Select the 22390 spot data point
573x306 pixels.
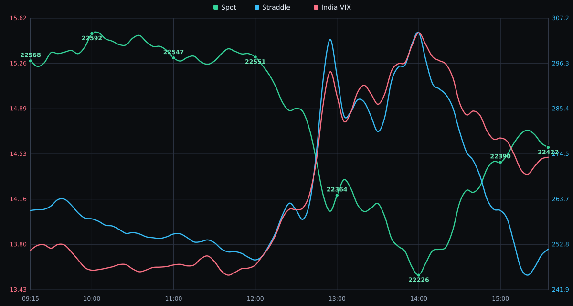500,162
